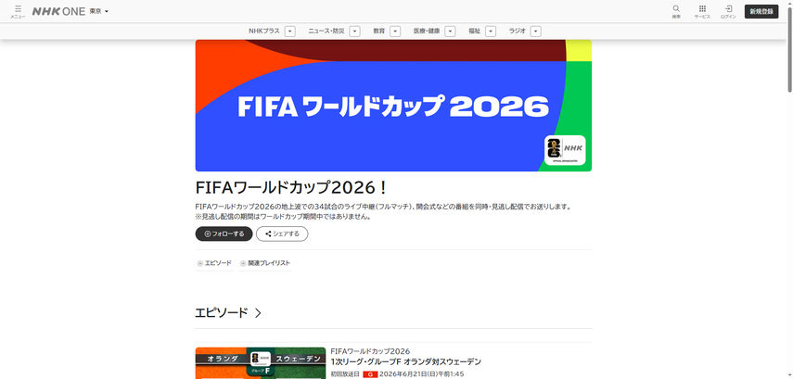Click the red G channel badge
Image resolution: width=793 pixels, height=379 pixels.
click(370, 374)
